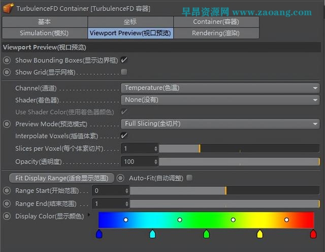Open the Rendering(渲染) tab
Image resolution: width=325 pixels, height=252 pixels.
click(216, 33)
